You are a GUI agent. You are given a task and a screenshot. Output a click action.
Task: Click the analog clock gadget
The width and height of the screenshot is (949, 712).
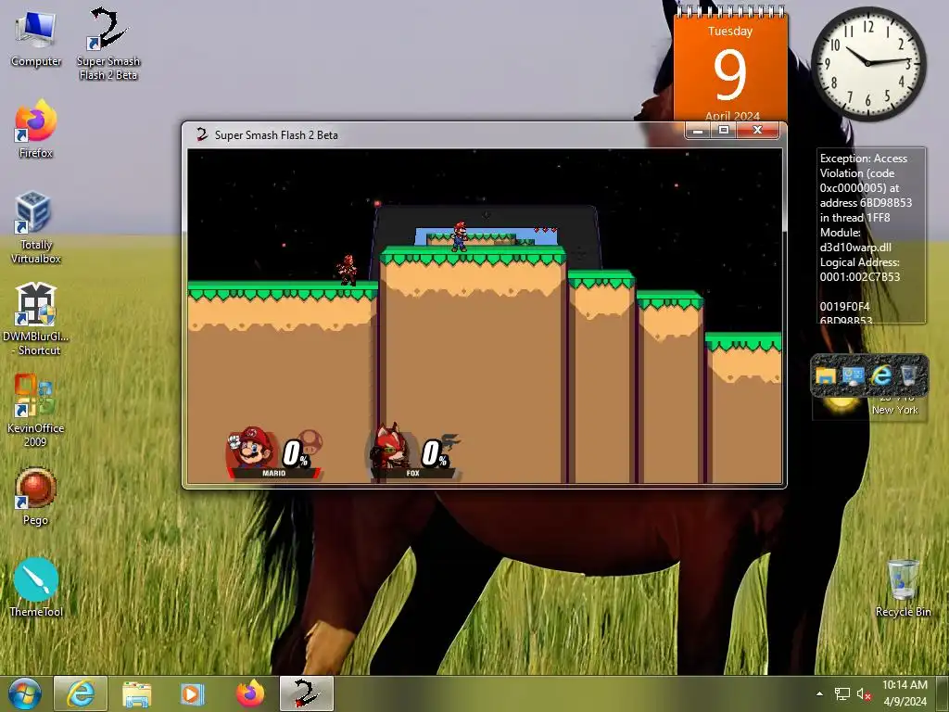pyautogui.click(x=868, y=63)
